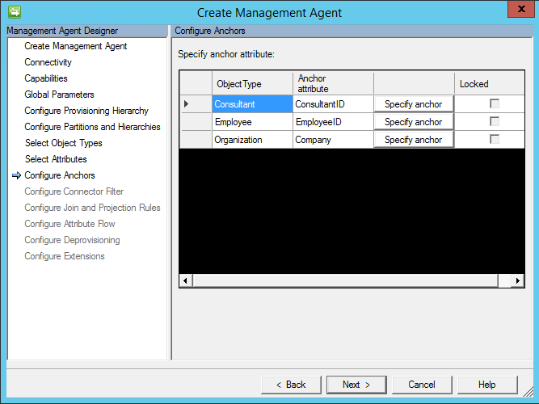Click the window resize grip corner
539x404 pixels.
(528, 391)
